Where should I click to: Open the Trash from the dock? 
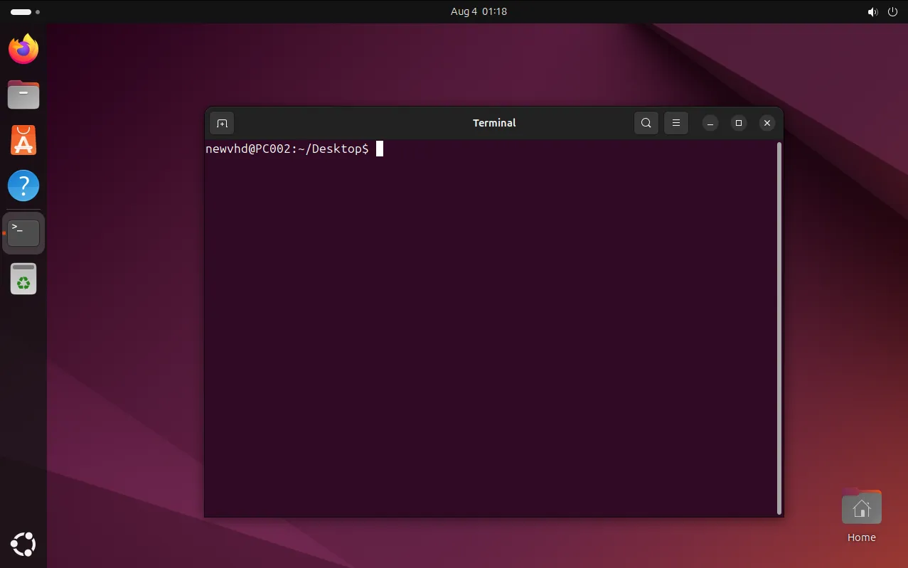click(23, 279)
